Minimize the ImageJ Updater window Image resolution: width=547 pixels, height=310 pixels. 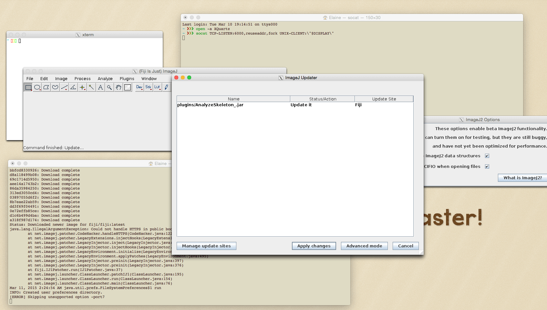click(183, 77)
